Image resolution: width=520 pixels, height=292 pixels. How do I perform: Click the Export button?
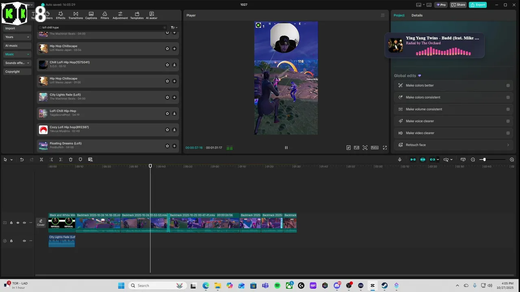478,5
